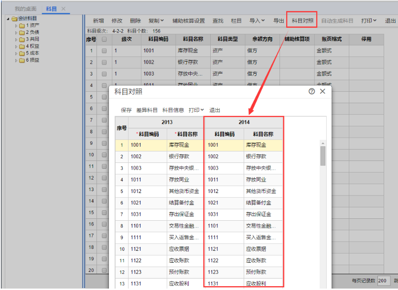Expand the 4 权益 tree node
This screenshot has height=290, width=398.
click(x=16, y=47)
